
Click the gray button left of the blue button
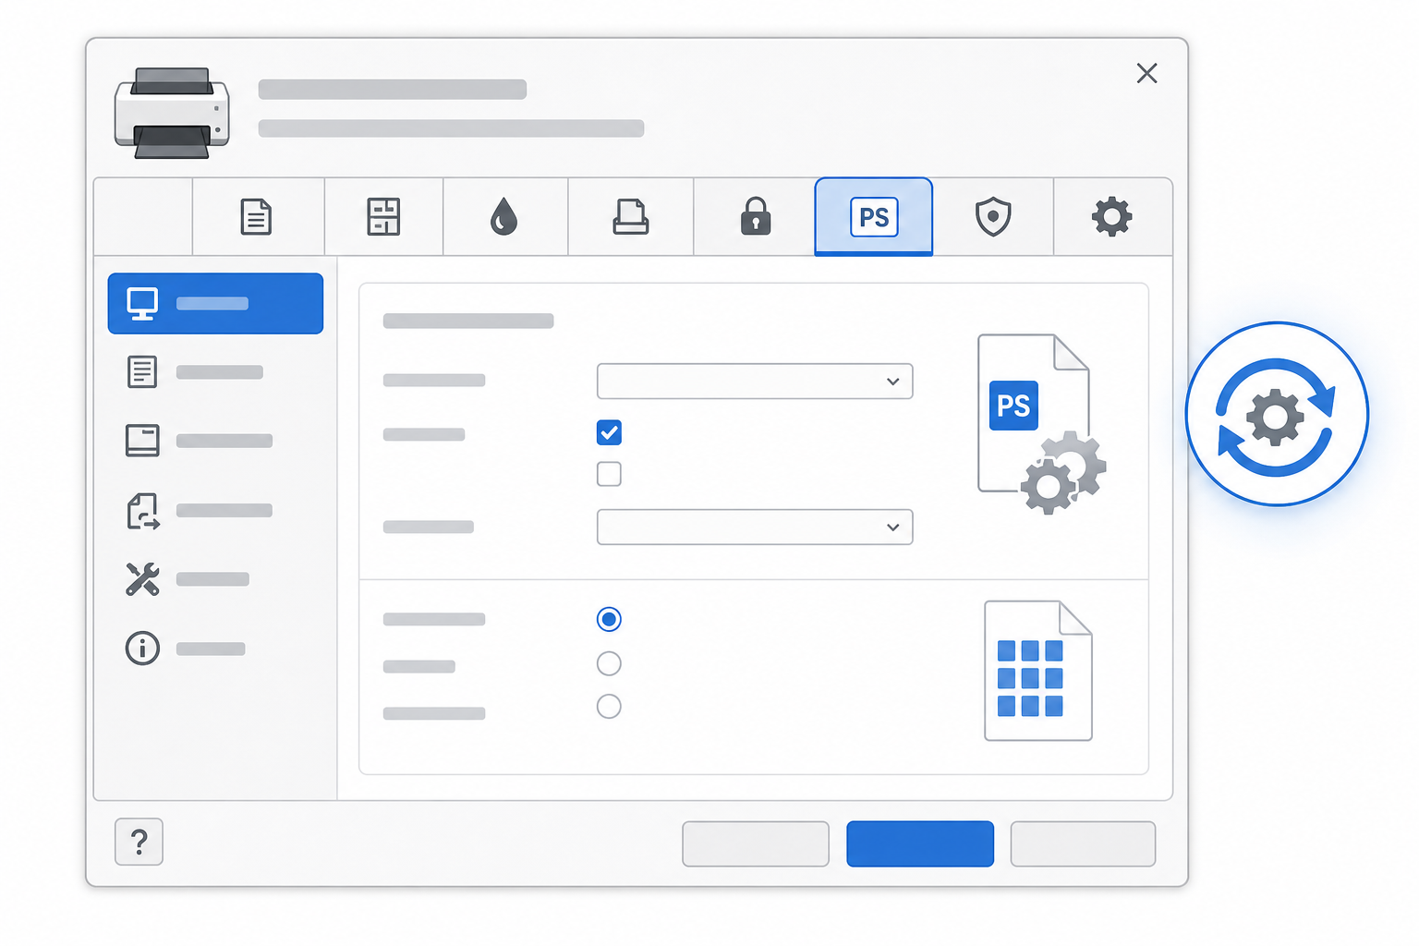tap(756, 843)
